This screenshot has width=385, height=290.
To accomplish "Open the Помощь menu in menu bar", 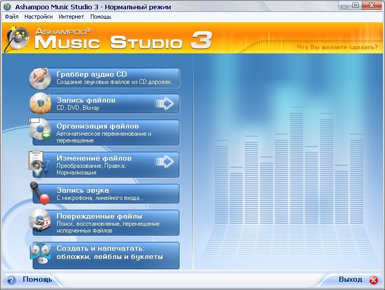I will pos(100,17).
